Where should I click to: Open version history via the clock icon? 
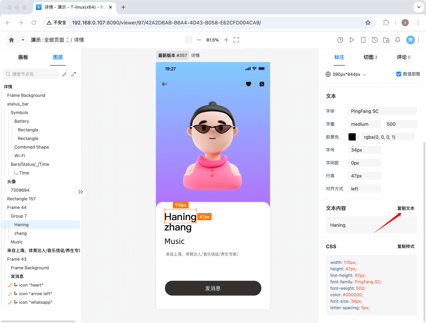coord(375,40)
